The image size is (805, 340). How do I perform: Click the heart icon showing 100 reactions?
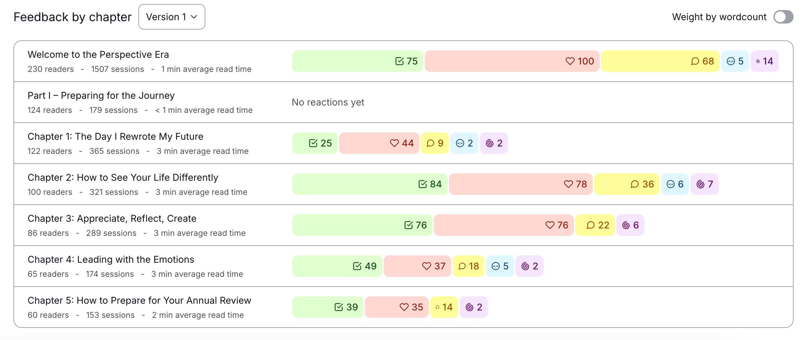tap(570, 61)
